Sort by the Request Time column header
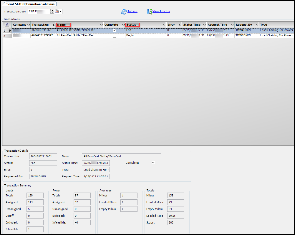 [x=217, y=25]
